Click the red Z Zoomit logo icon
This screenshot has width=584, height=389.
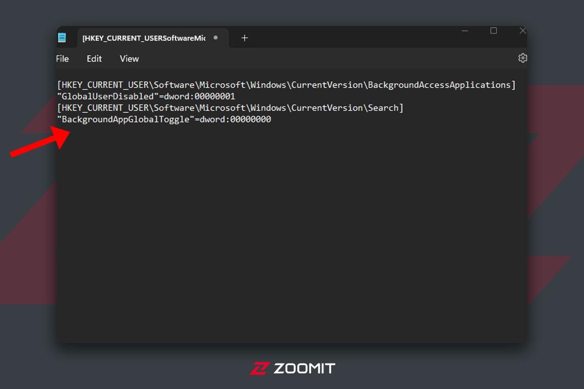point(259,368)
